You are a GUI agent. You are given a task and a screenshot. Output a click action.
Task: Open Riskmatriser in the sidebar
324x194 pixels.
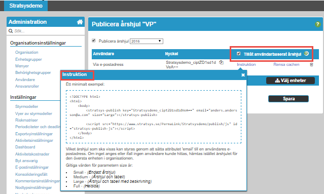(26, 120)
